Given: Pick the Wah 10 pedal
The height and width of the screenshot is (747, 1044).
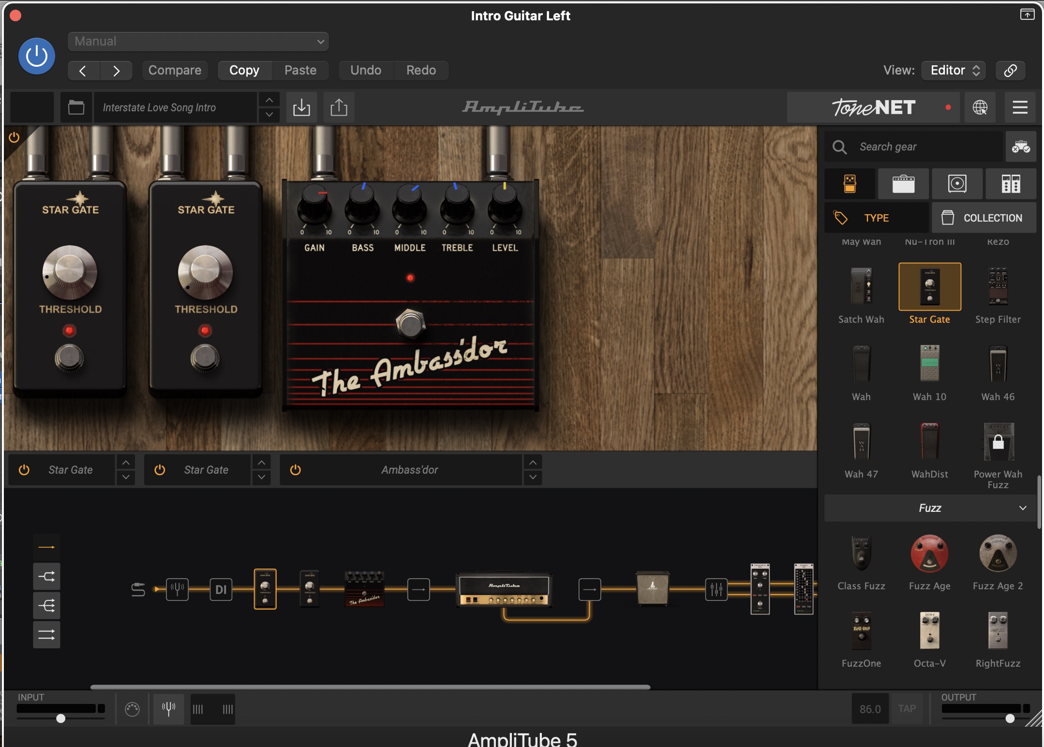Looking at the screenshot, I should click(x=929, y=363).
